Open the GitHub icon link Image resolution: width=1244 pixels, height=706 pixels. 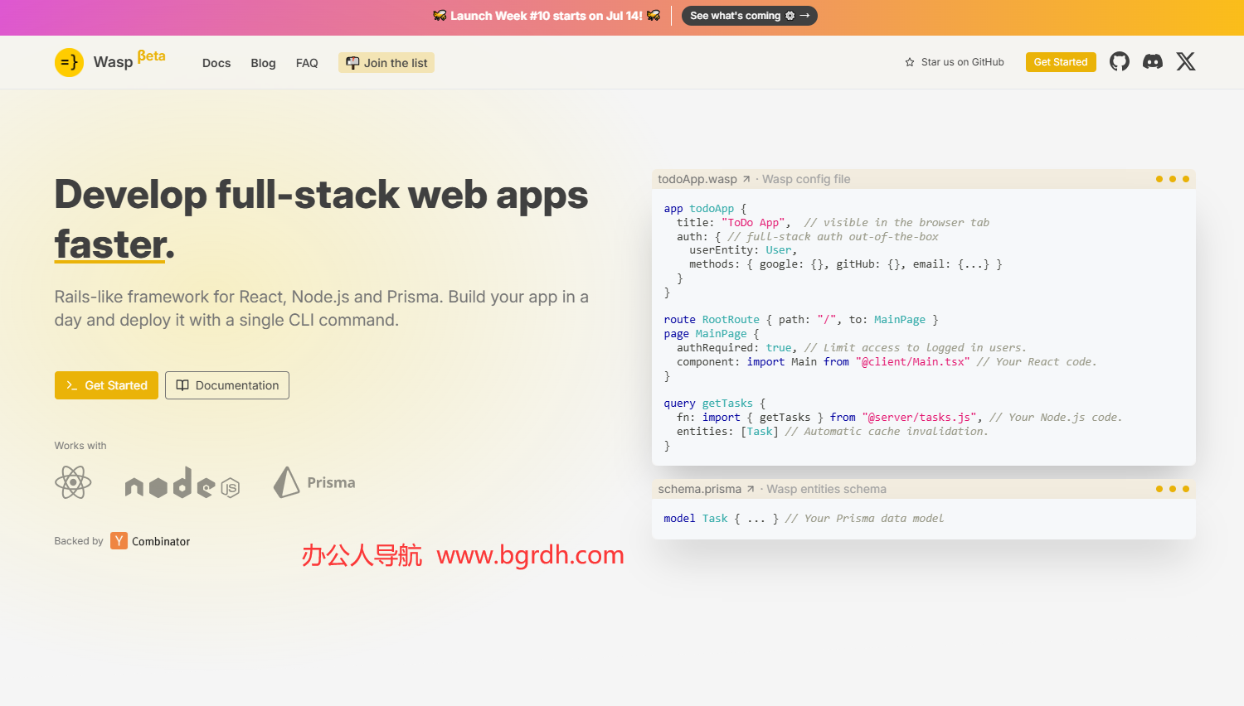(x=1120, y=61)
